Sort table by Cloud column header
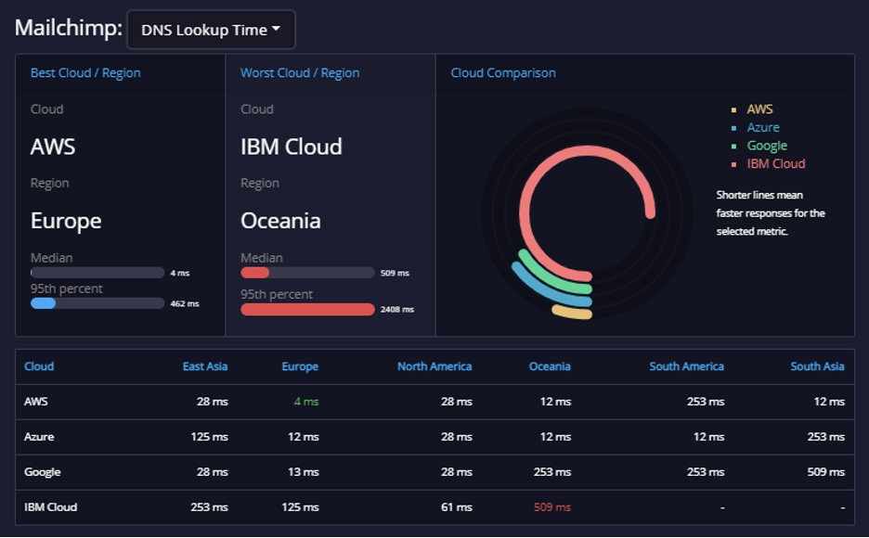The height and width of the screenshot is (538, 869). pos(39,366)
